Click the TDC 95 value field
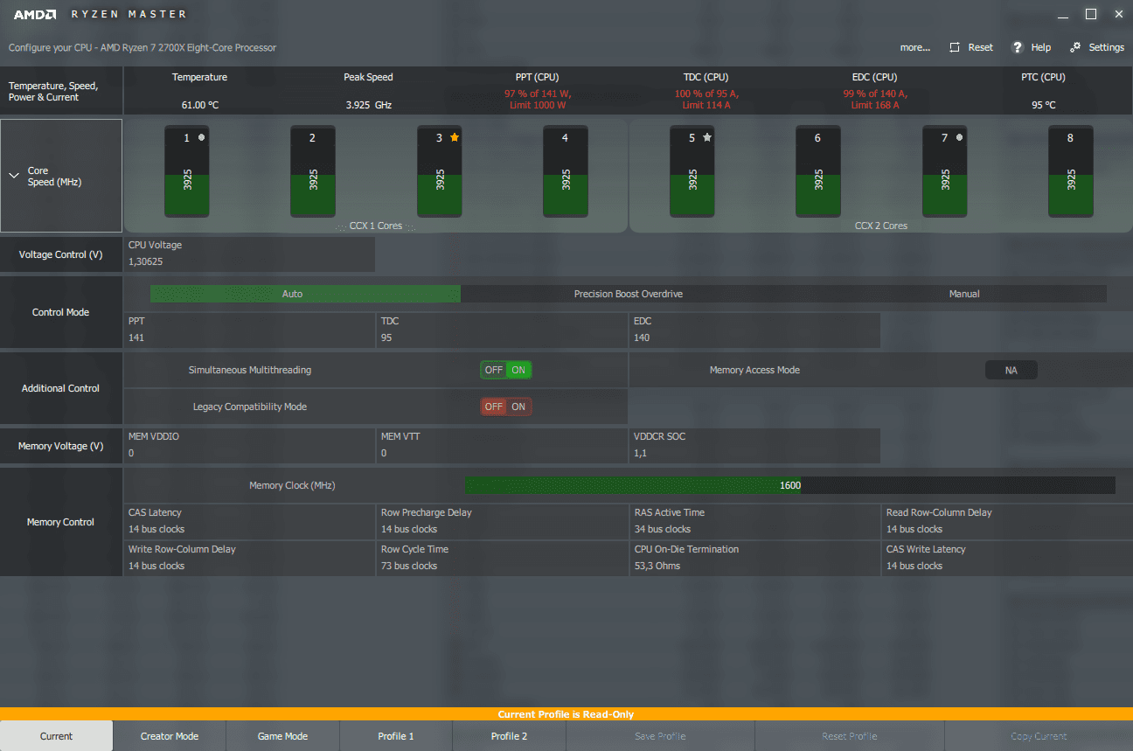 coord(502,330)
